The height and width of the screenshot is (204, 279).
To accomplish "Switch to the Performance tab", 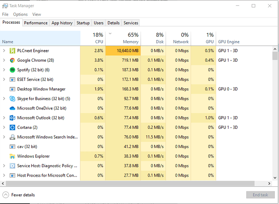I will tap(36, 23).
